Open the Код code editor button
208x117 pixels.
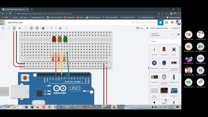140,28
